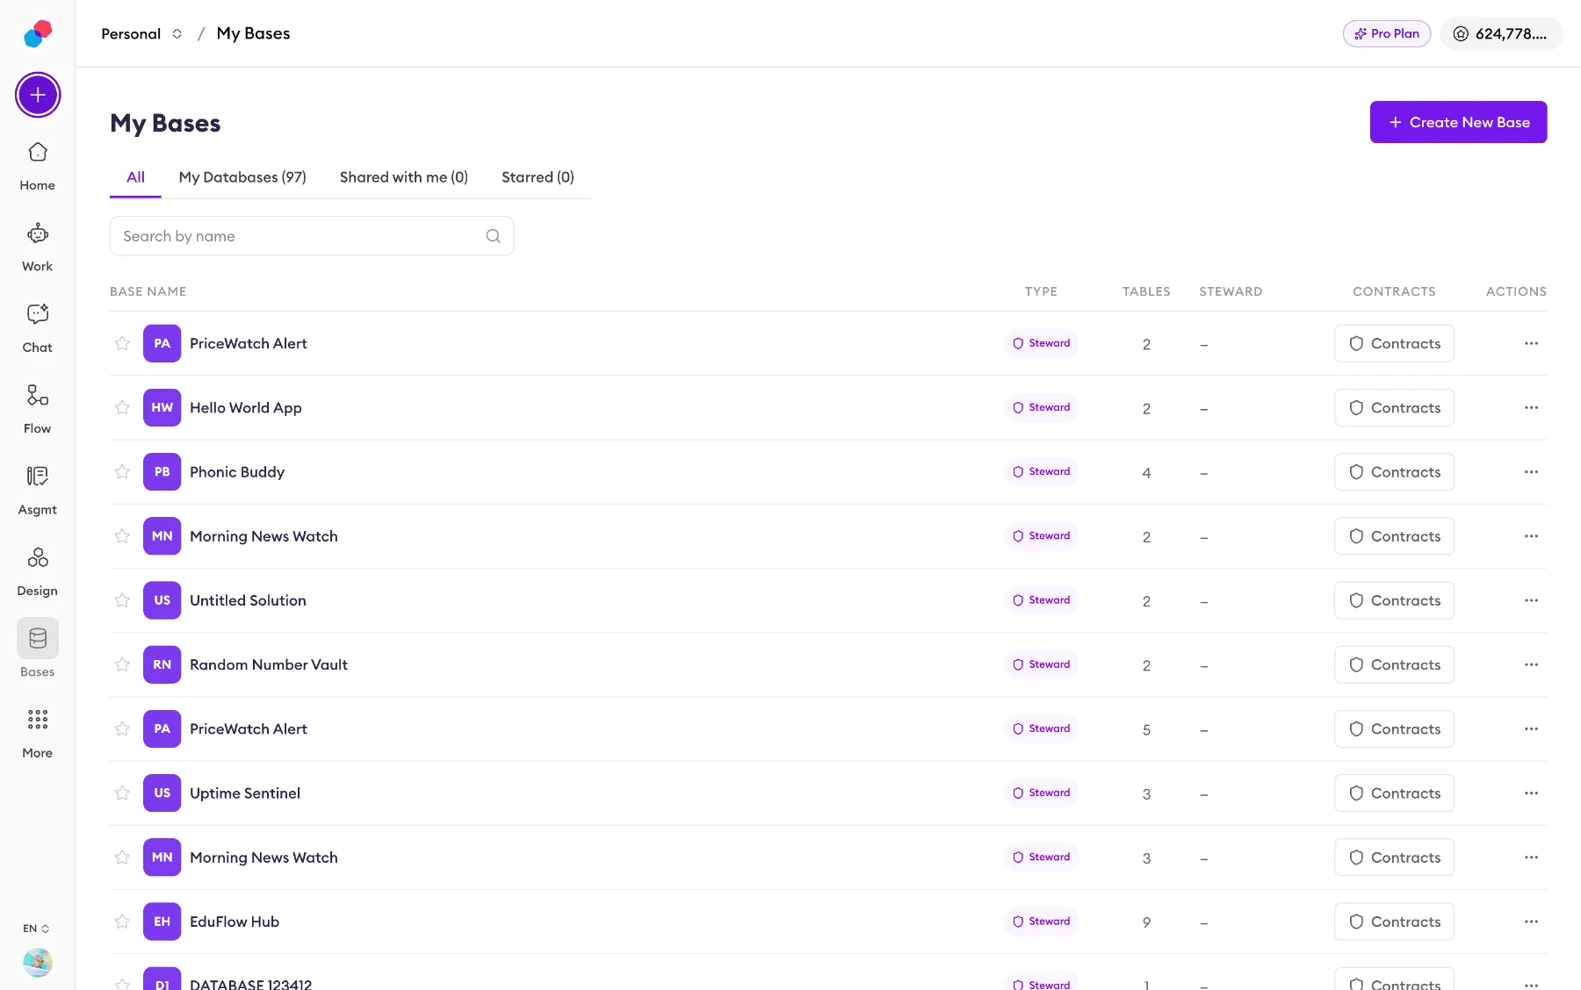1581x990 pixels.
Task: Open Chat from the sidebar
Action: point(38,328)
